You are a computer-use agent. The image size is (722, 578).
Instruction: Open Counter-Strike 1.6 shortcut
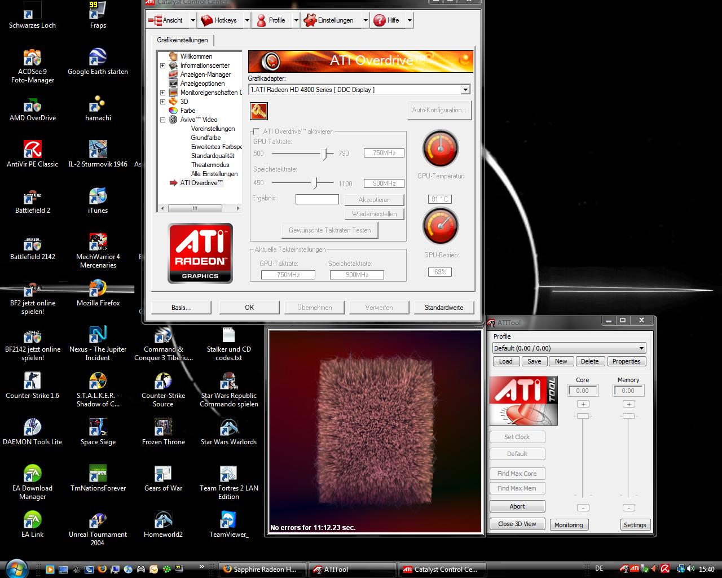(32, 386)
